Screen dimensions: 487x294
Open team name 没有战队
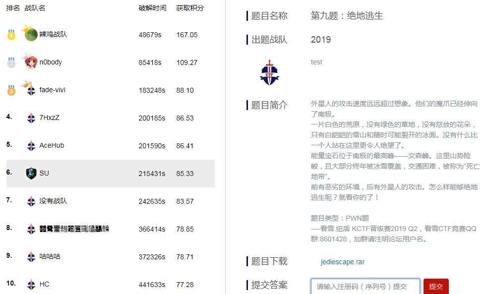click(x=53, y=201)
